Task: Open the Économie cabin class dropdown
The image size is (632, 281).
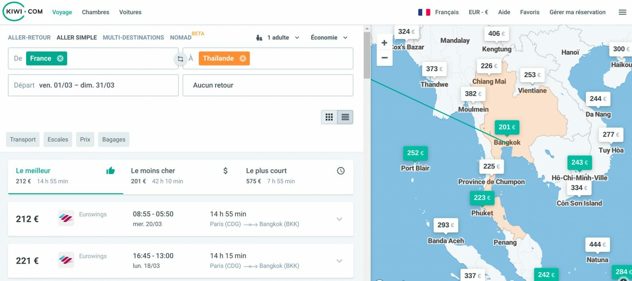Action: coord(329,37)
